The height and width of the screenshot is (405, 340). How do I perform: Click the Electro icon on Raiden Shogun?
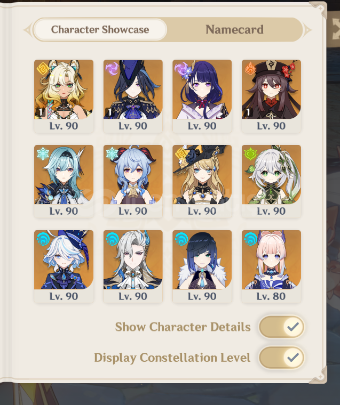click(181, 69)
